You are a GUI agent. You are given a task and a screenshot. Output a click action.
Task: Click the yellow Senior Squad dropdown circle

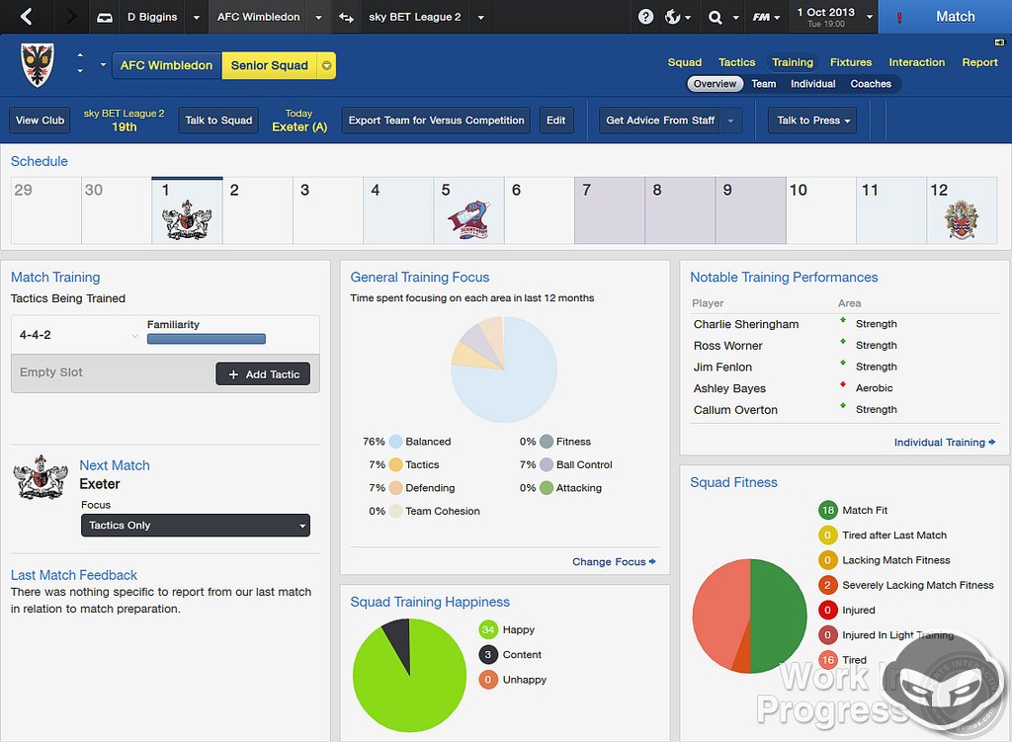[x=326, y=65]
